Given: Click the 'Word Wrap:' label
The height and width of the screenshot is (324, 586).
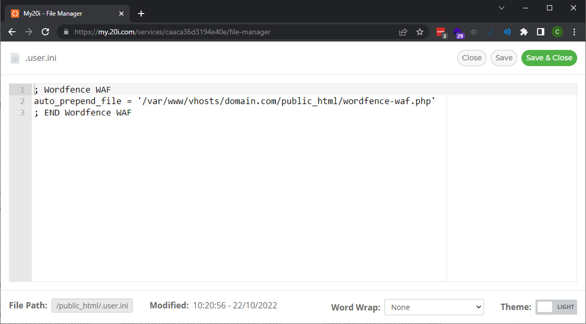Looking at the screenshot, I should point(356,307).
